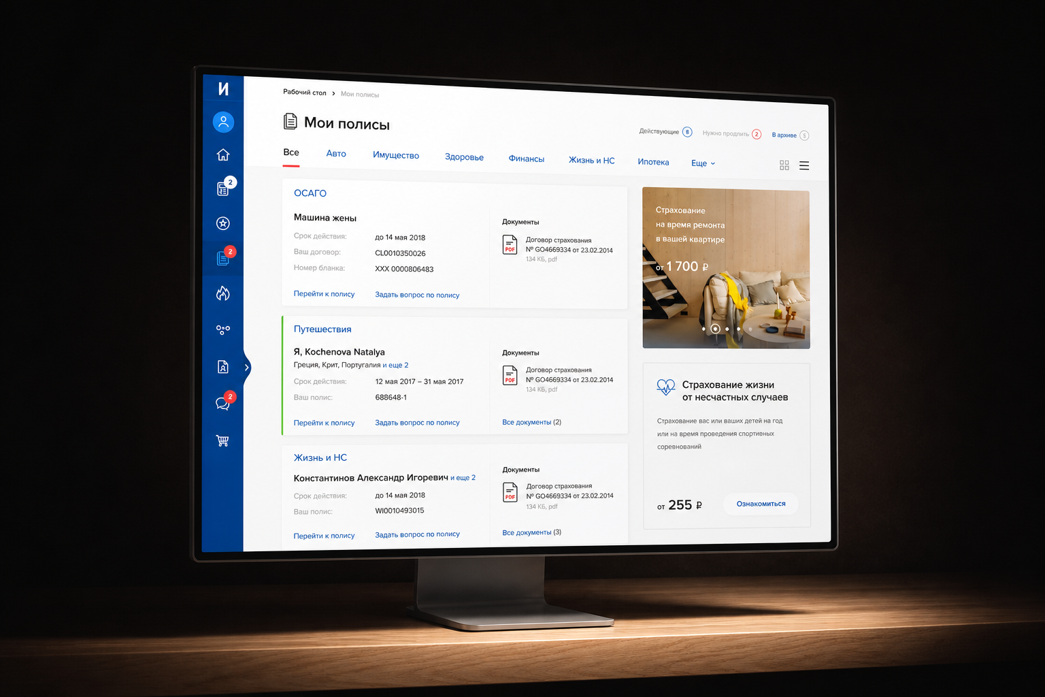This screenshot has height=697, width=1045.
Task: Open the shopping cart icon
Action: 222,440
